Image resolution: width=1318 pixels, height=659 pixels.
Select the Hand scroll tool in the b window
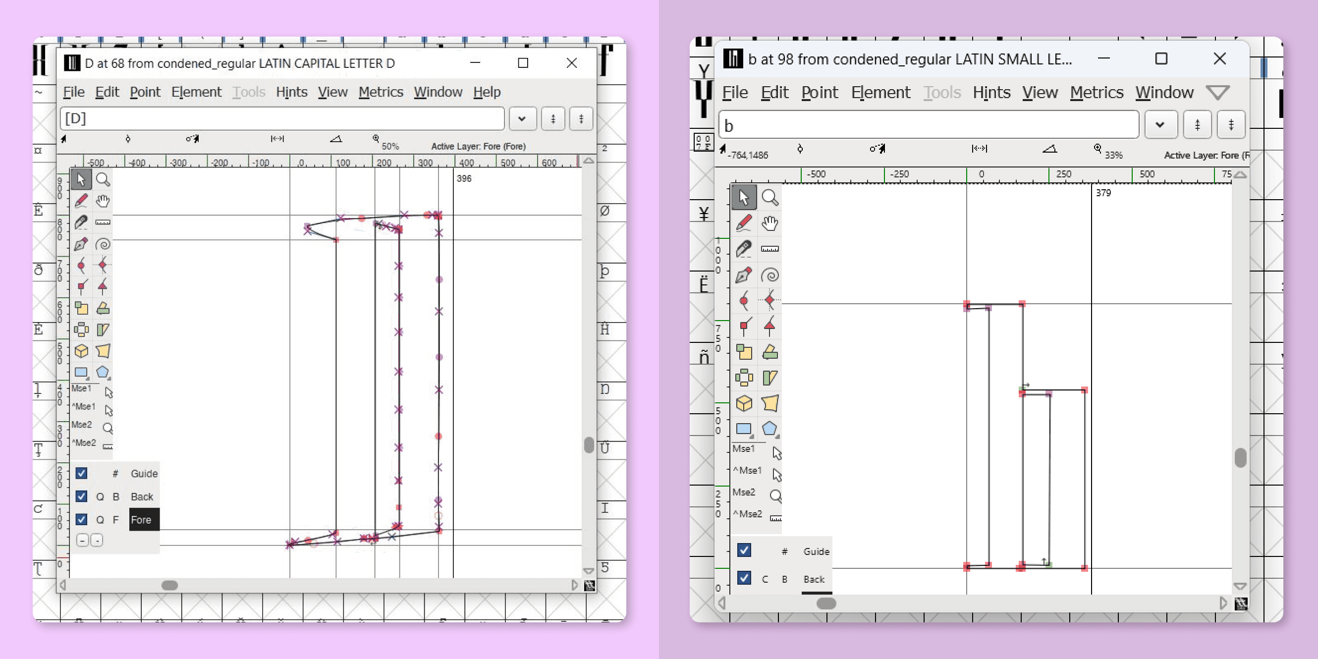[x=769, y=223]
